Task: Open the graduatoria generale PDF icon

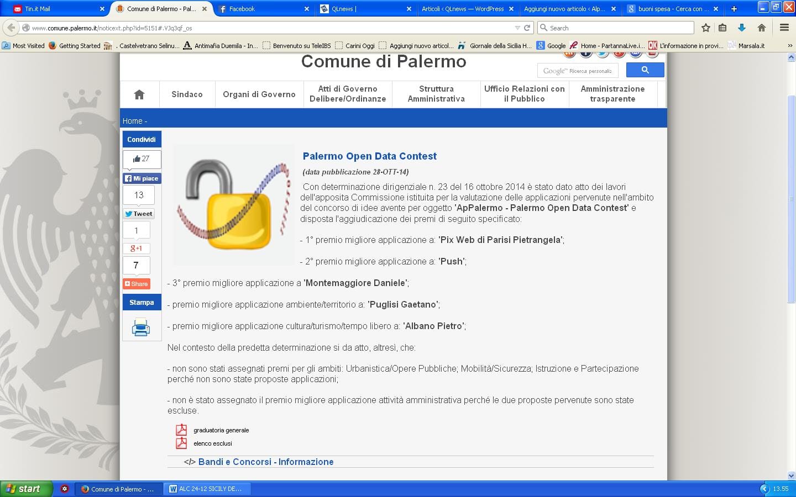Action: [181, 430]
